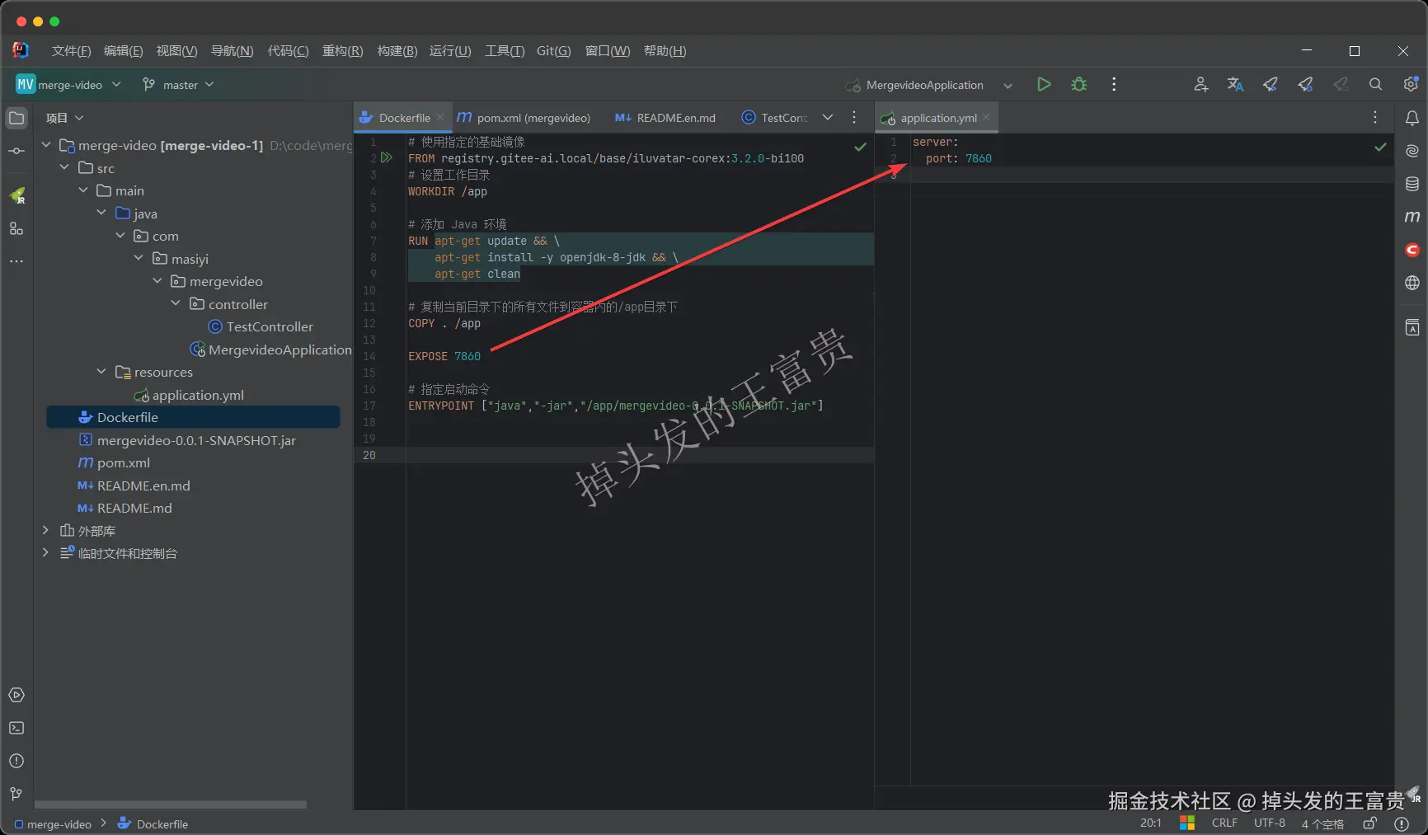Close the Dockerfile tab
The height and width of the screenshot is (835, 1428).
coord(440,118)
